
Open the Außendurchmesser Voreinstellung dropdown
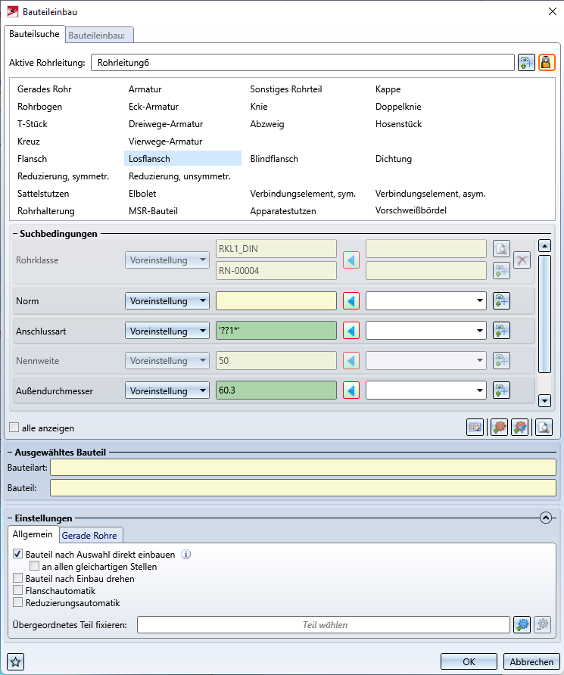pos(167,391)
